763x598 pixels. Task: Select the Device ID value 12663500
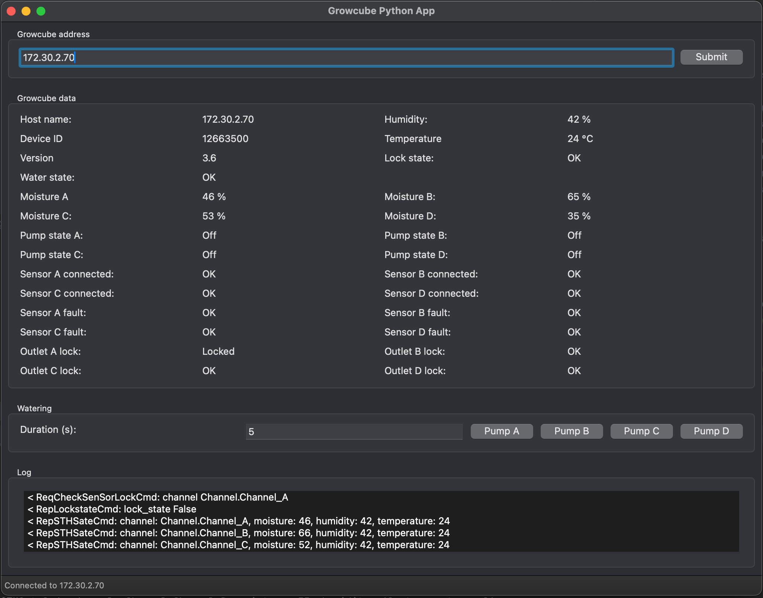click(x=225, y=139)
